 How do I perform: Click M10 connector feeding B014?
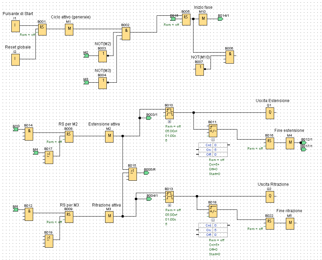(x=15, y=129)
